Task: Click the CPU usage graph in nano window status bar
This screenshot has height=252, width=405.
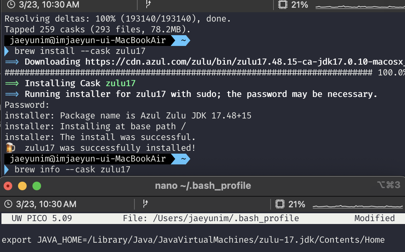Action: pos(357,206)
